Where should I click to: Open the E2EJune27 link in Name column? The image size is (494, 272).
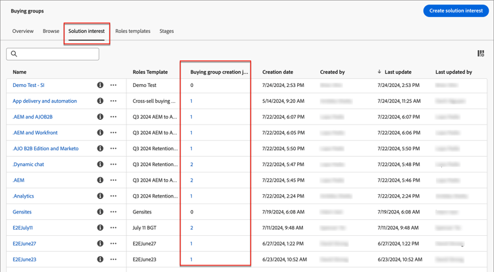[24, 243]
